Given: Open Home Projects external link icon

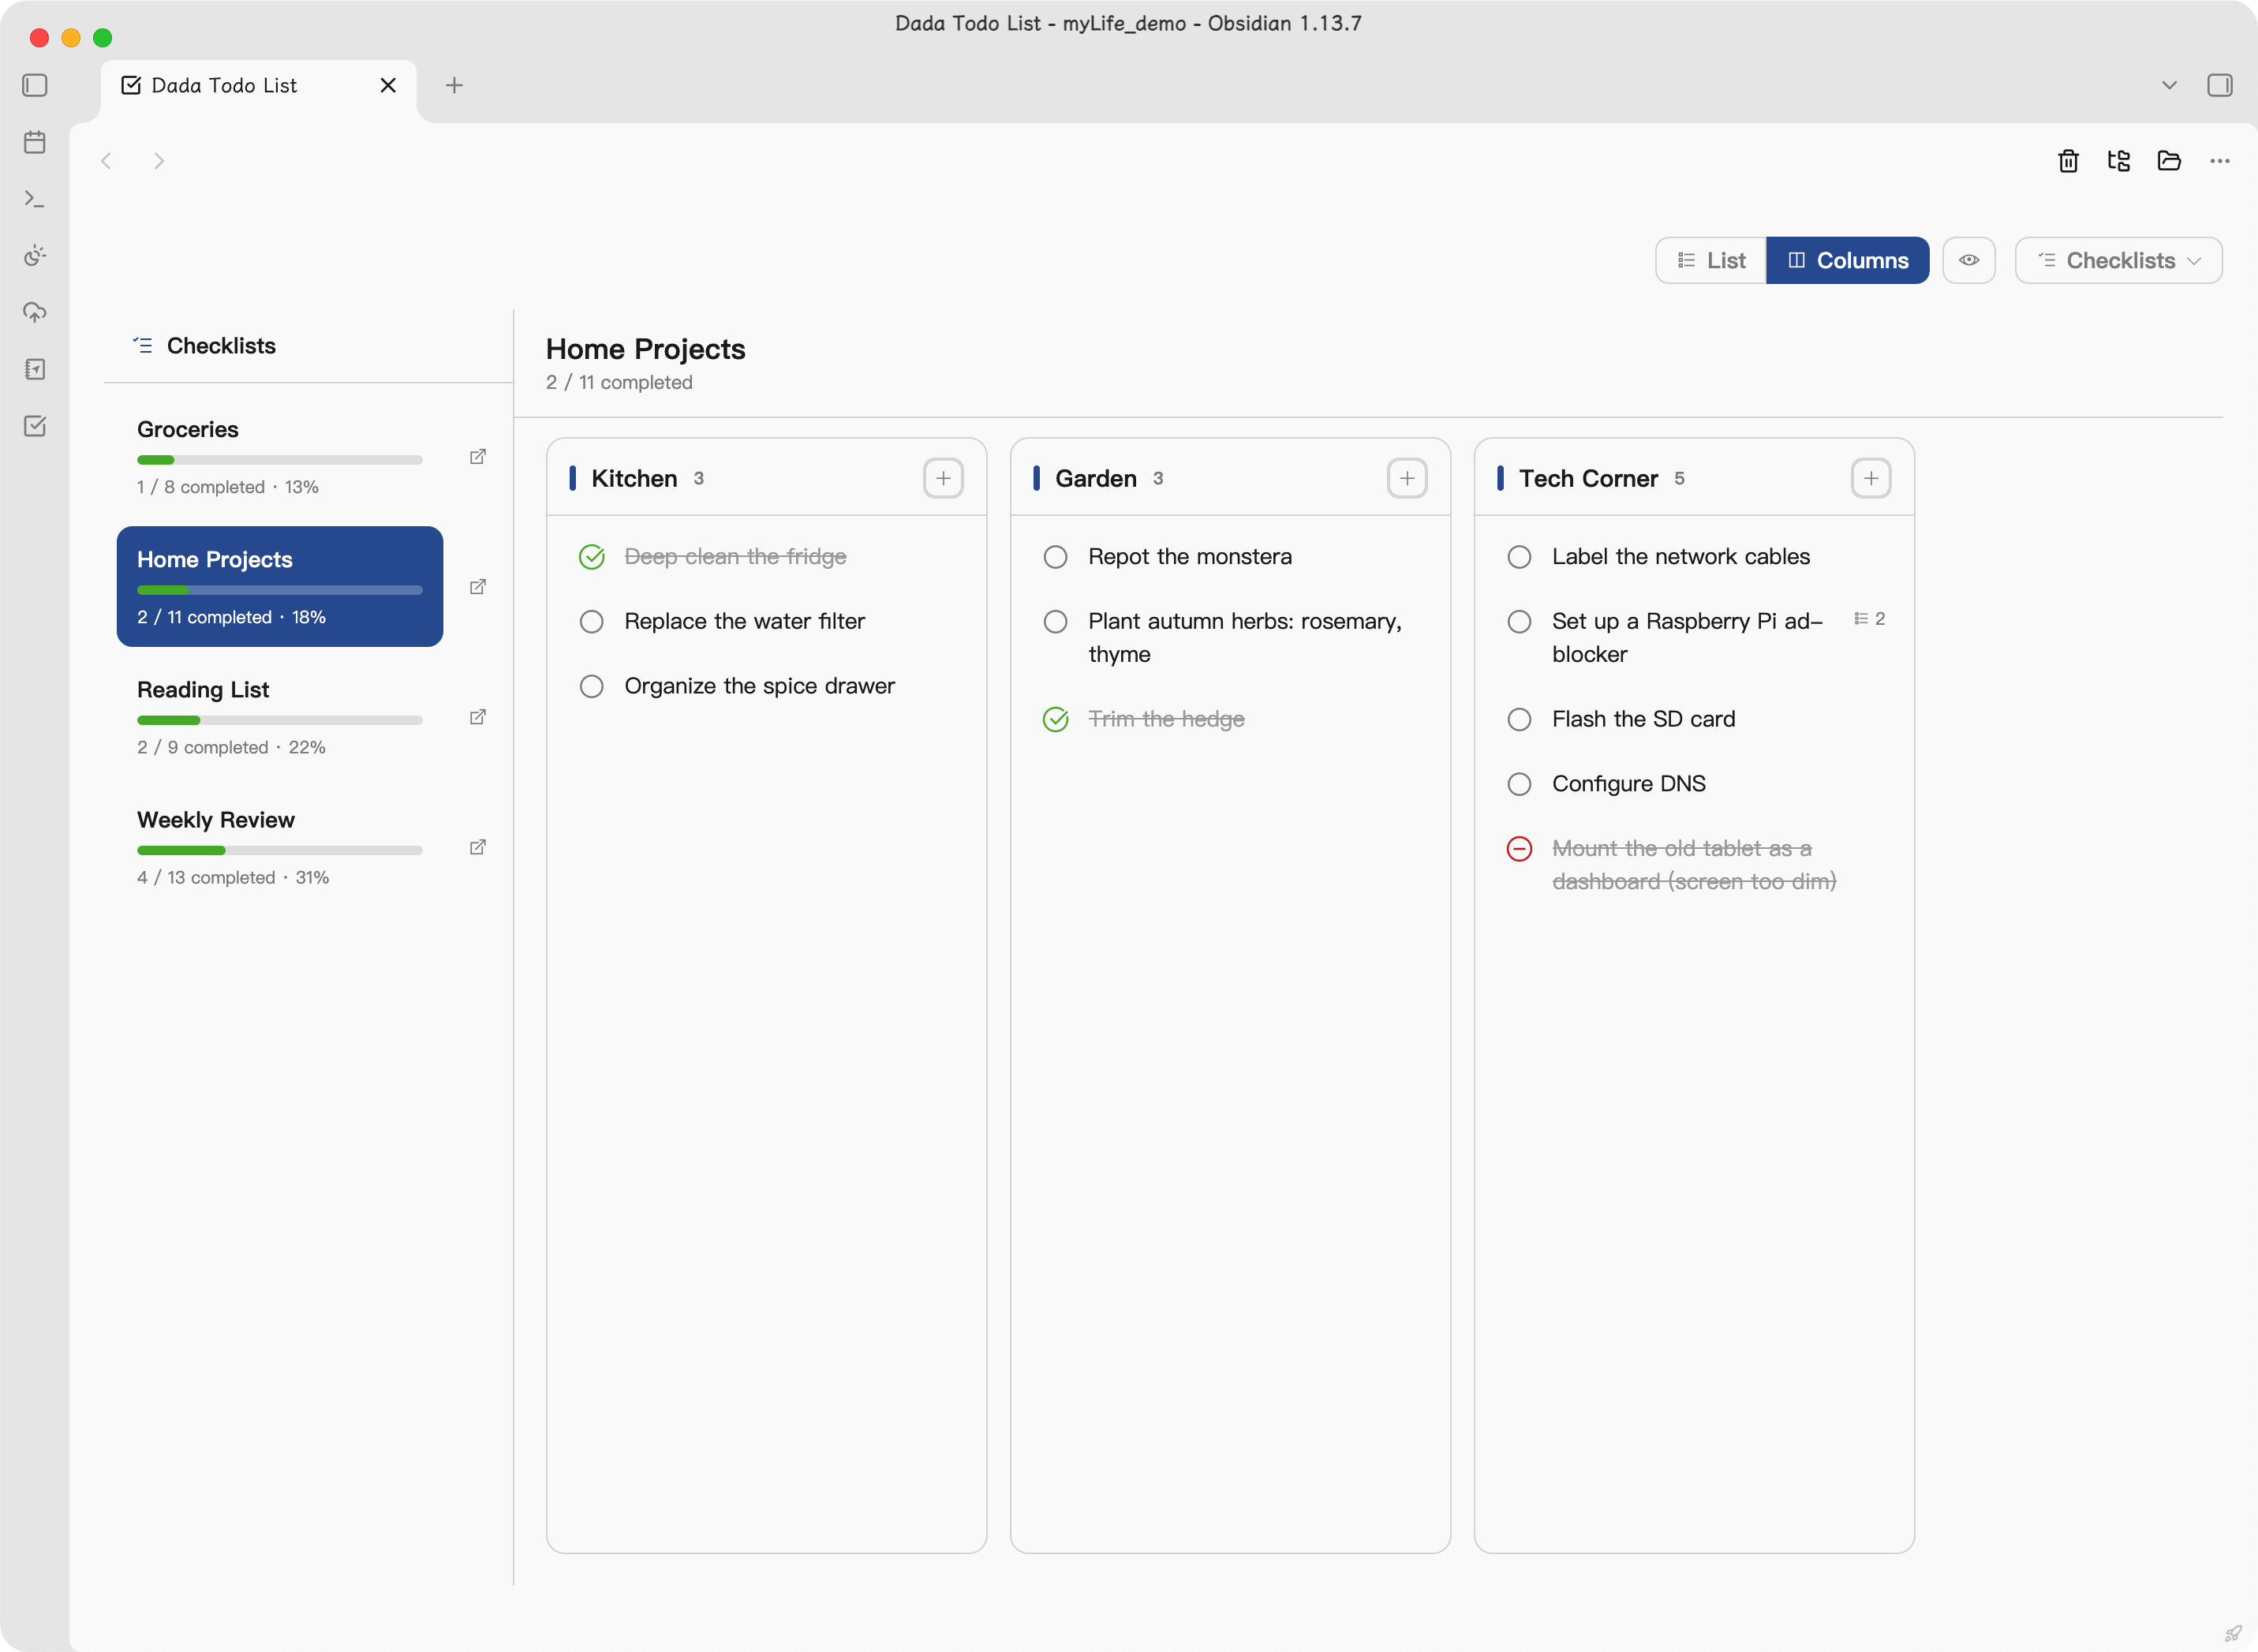Looking at the screenshot, I should coord(478,587).
